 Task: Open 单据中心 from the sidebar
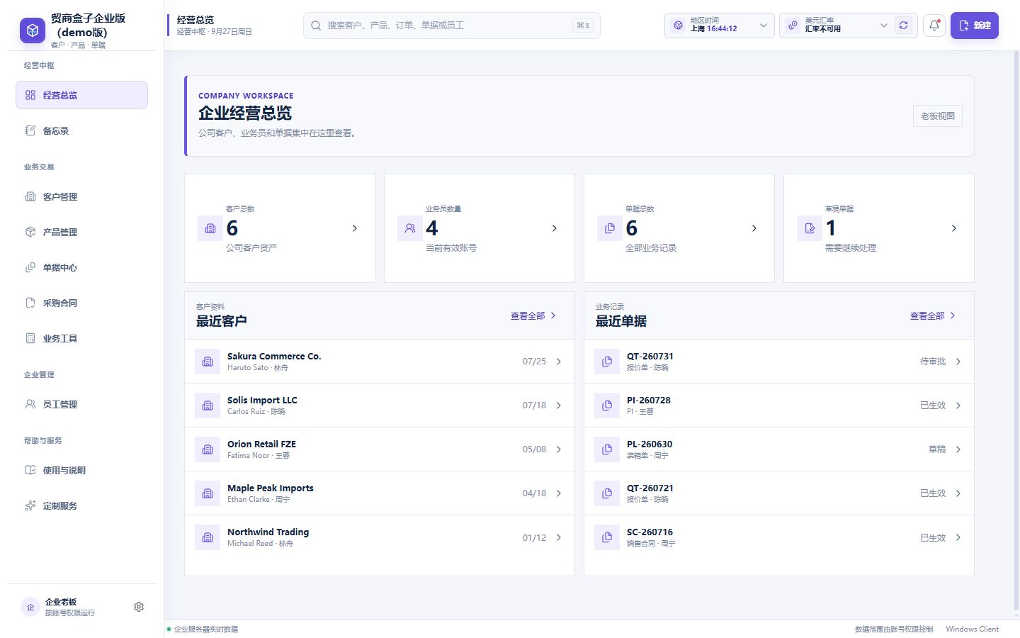point(81,267)
